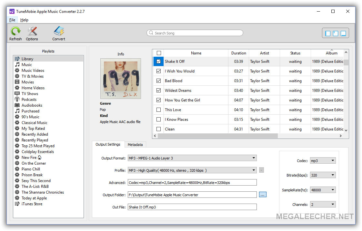The image size is (362, 231).
Task: Browse for output folder with the ... button
Action: point(263,195)
